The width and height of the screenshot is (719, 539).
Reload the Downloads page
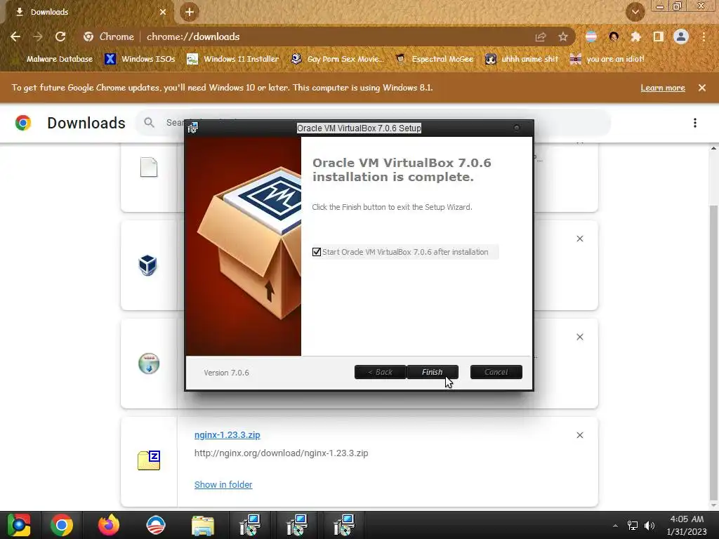click(x=60, y=36)
